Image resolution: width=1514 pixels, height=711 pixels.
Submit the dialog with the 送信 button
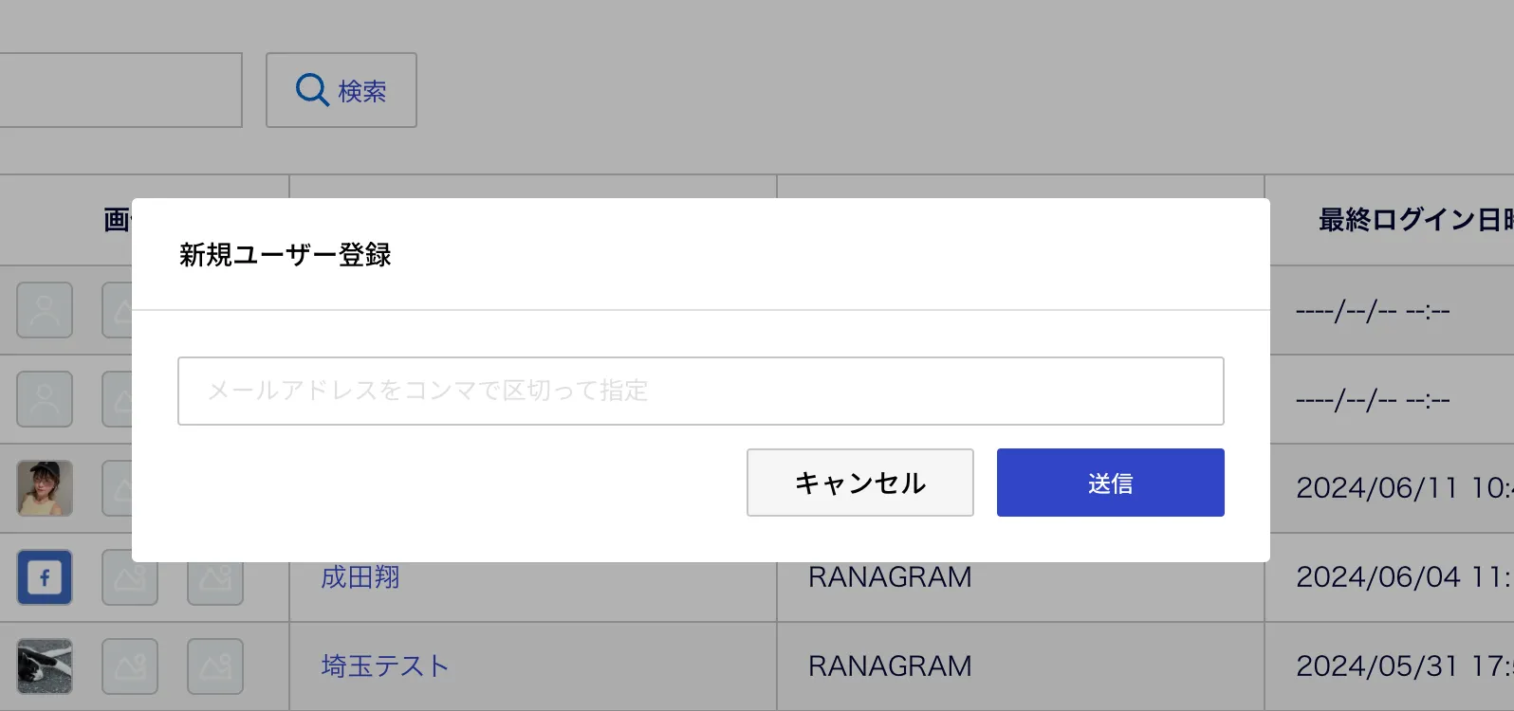click(x=1111, y=483)
